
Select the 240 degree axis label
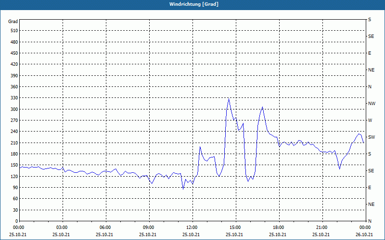[14, 132]
